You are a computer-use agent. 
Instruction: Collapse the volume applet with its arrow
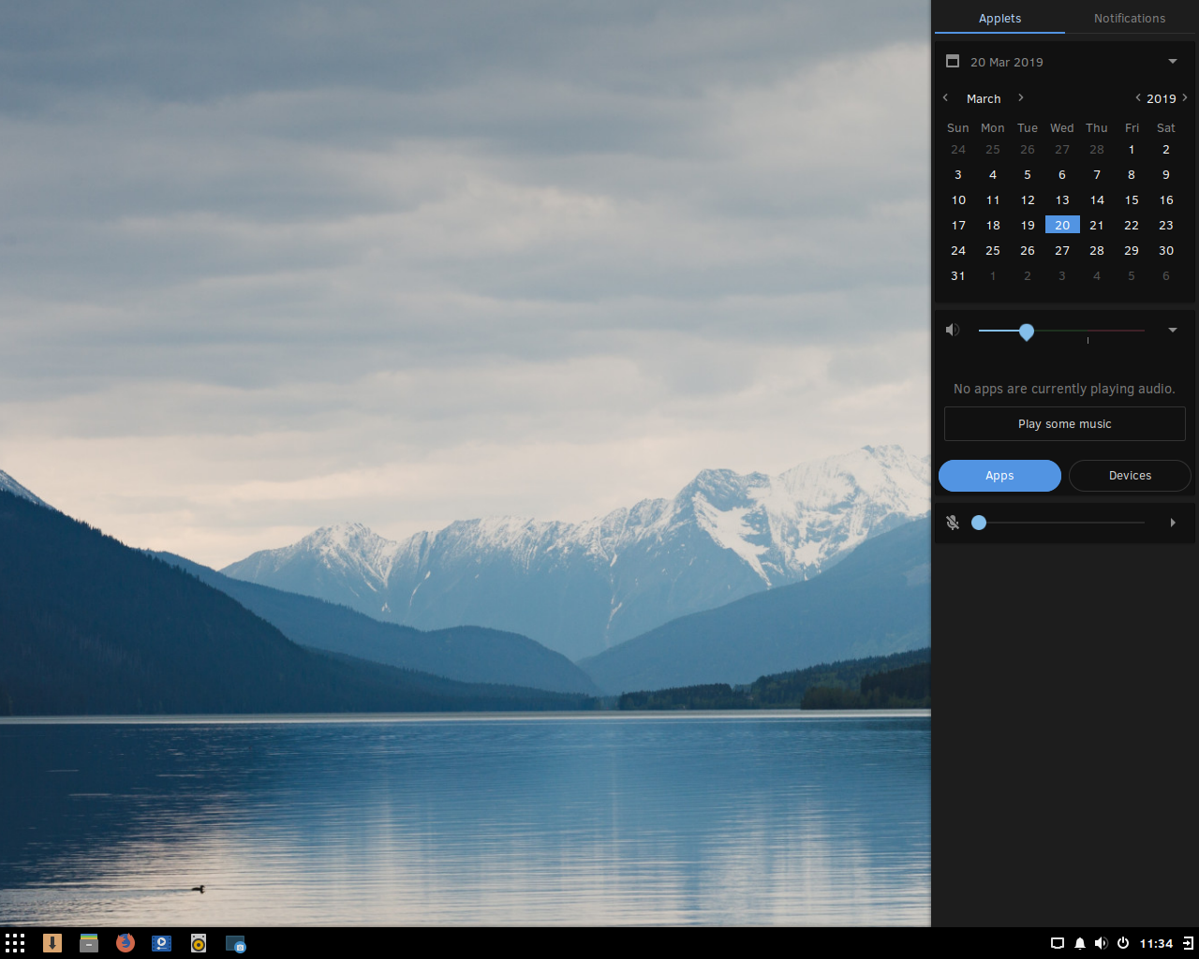coord(1173,330)
